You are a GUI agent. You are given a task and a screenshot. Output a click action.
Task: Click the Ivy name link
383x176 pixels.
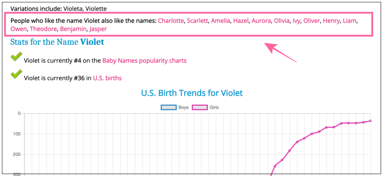[296, 21]
